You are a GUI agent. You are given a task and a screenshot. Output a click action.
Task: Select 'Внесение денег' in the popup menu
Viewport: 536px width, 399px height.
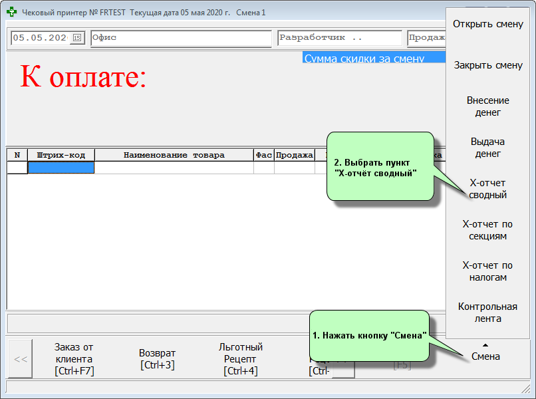488,106
